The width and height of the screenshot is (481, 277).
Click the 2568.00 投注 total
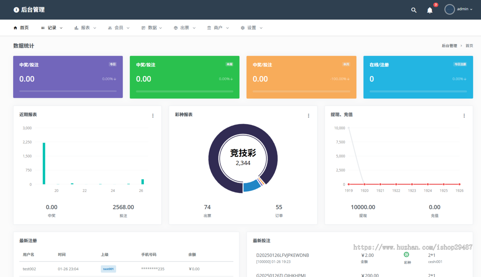click(x=123, y=207)
